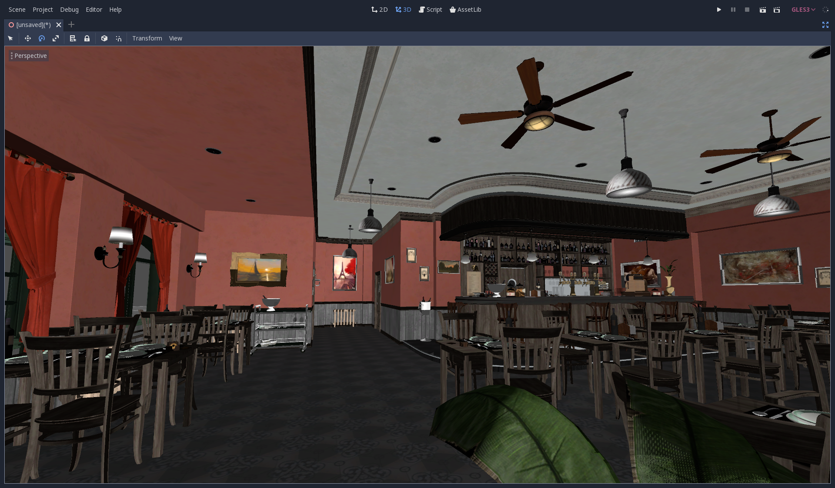Enable List Select ruler tool
This screenshot has height=488, width=835.
73,38
